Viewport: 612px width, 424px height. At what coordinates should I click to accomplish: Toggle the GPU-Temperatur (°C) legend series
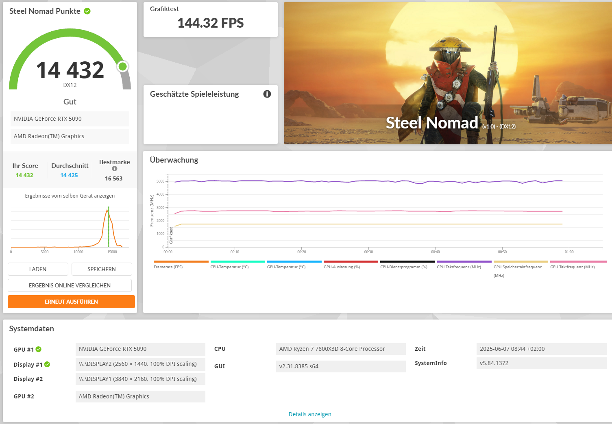click(294, 265)
